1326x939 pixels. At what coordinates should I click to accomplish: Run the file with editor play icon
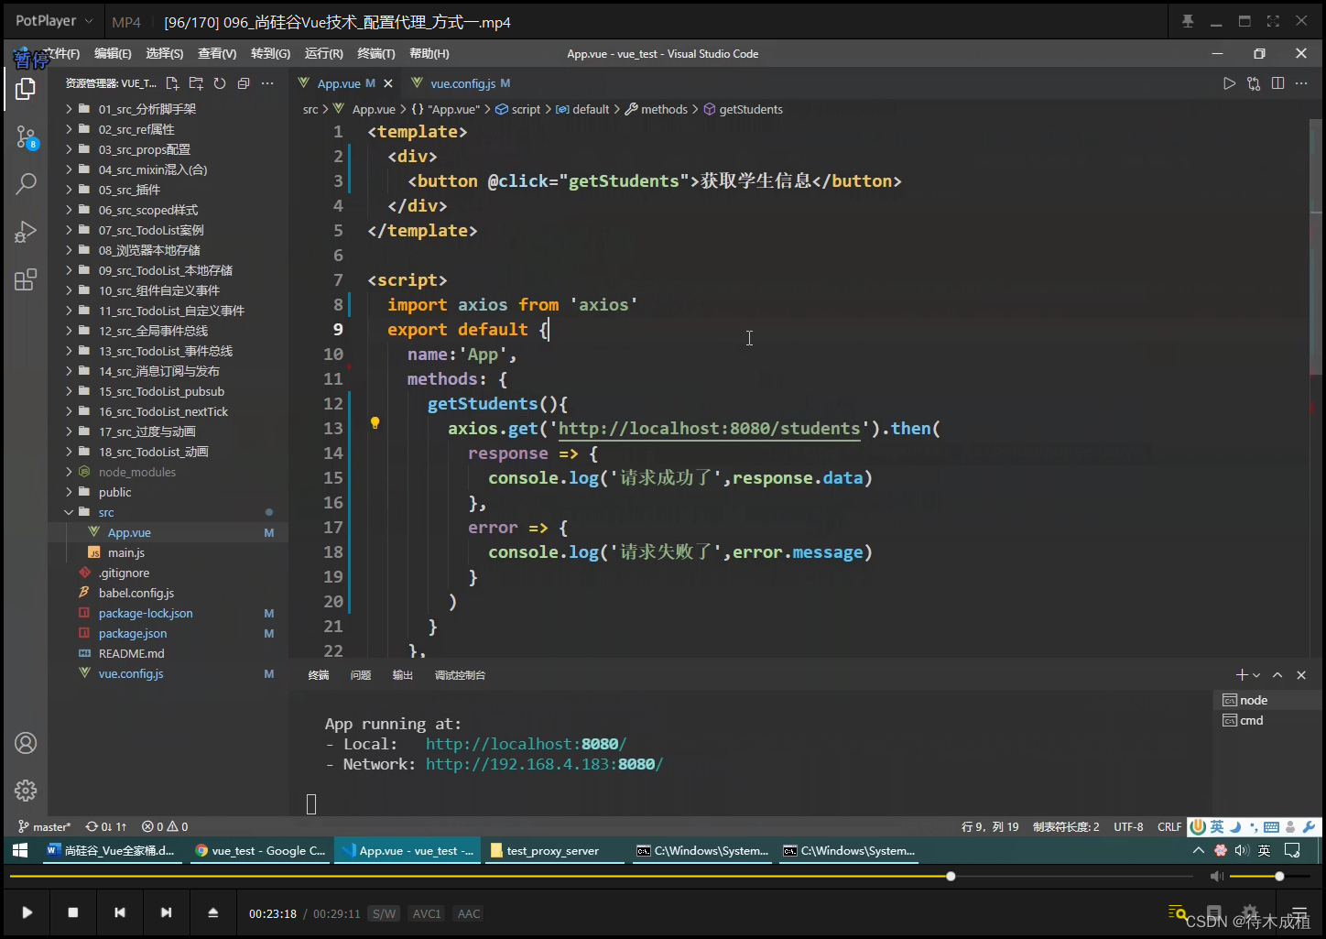point(1229,83)
